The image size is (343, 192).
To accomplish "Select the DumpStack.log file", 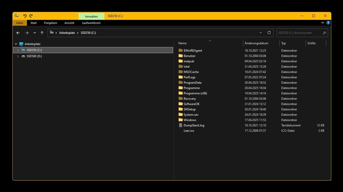I will coord(194,125).
